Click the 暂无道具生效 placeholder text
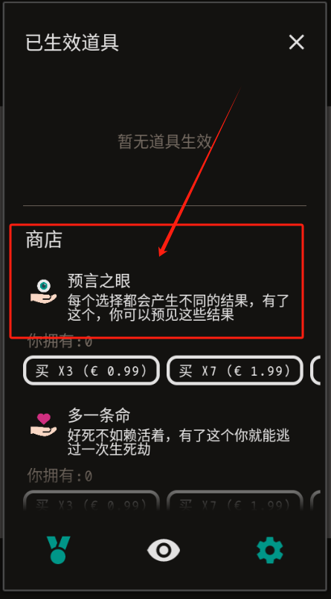 [164, 141]
